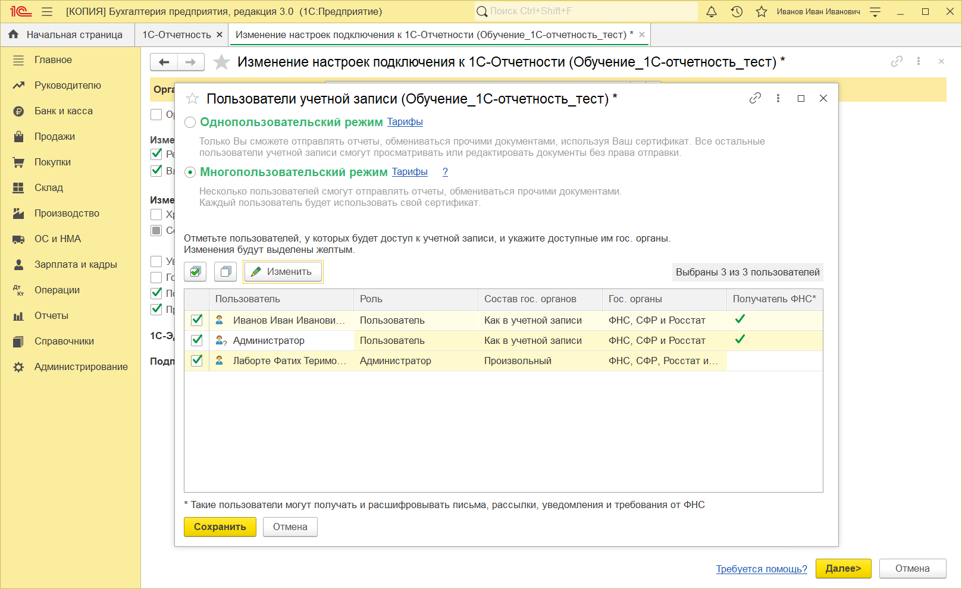Image resolution: width=962 pixels, height=589 pixels.
Task: Add background form to favorites star
Action: coord(221,62)
